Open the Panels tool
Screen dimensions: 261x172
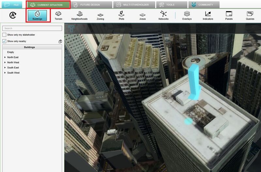229,16
